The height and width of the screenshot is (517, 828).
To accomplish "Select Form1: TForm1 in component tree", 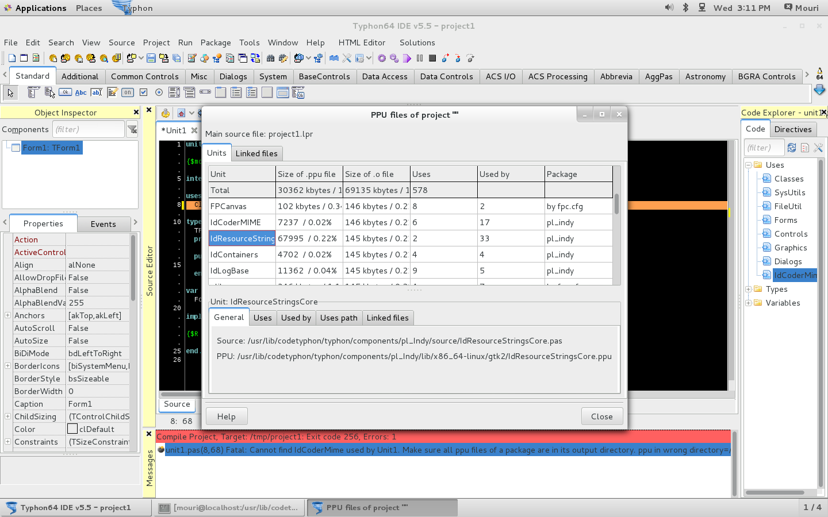I will [51, 148].
